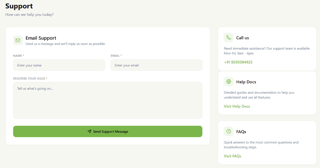The height and width of the screenshot is (168, 320).
Task: Click the Support page title
Action: [x=19, y=6]
